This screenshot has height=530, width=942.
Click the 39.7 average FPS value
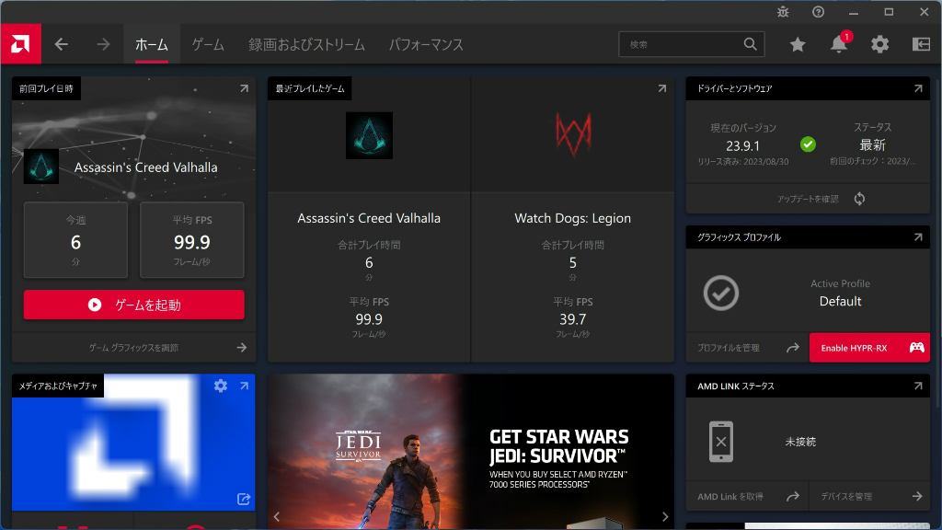tap(572, 319)
